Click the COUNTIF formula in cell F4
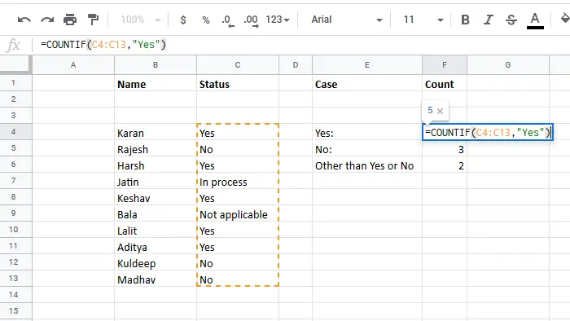The image size is (570, 321). 488,132
